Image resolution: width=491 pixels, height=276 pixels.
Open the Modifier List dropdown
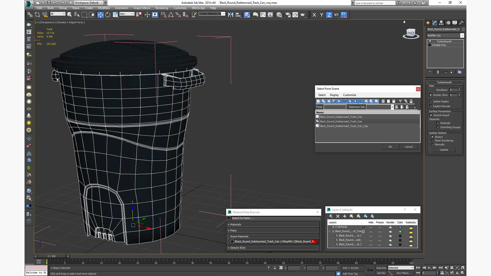click(445, 36)
